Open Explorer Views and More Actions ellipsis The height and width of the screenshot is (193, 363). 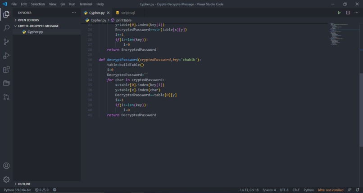[74, 13]
